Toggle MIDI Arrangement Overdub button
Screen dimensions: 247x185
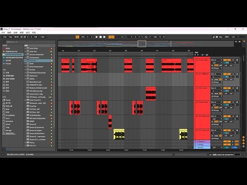tap(110, 37)
